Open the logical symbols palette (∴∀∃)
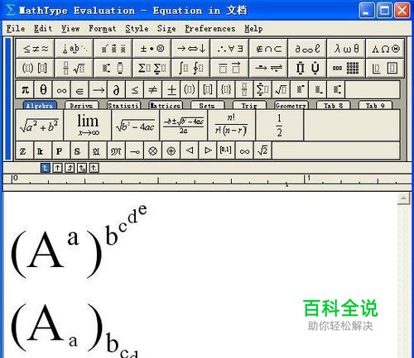 pos(229,49)
